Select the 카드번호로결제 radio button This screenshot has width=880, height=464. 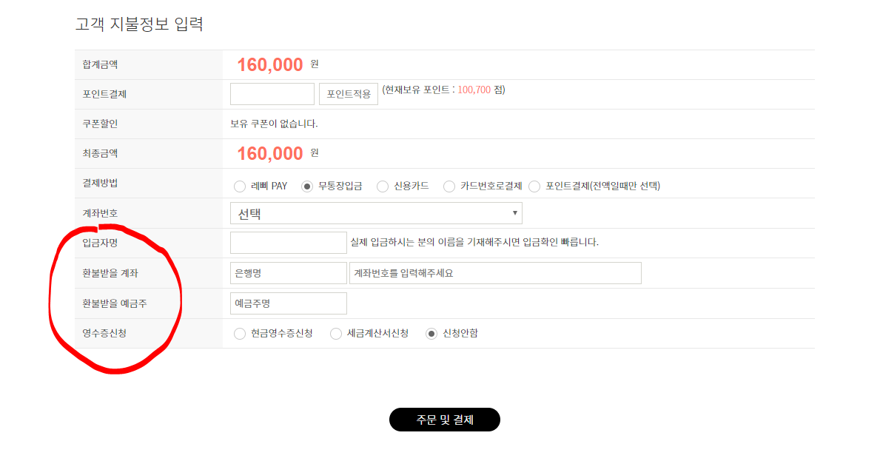[x=449, y=186]
